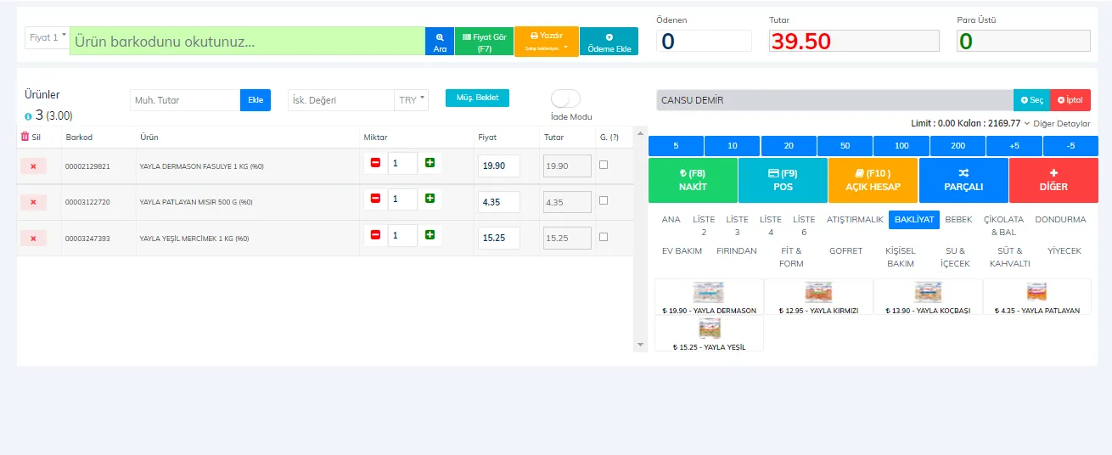Screen dimensions: 1112x455
Task: Remove YAYLA DERMASON FASULYE row with X
Action: 33,166
